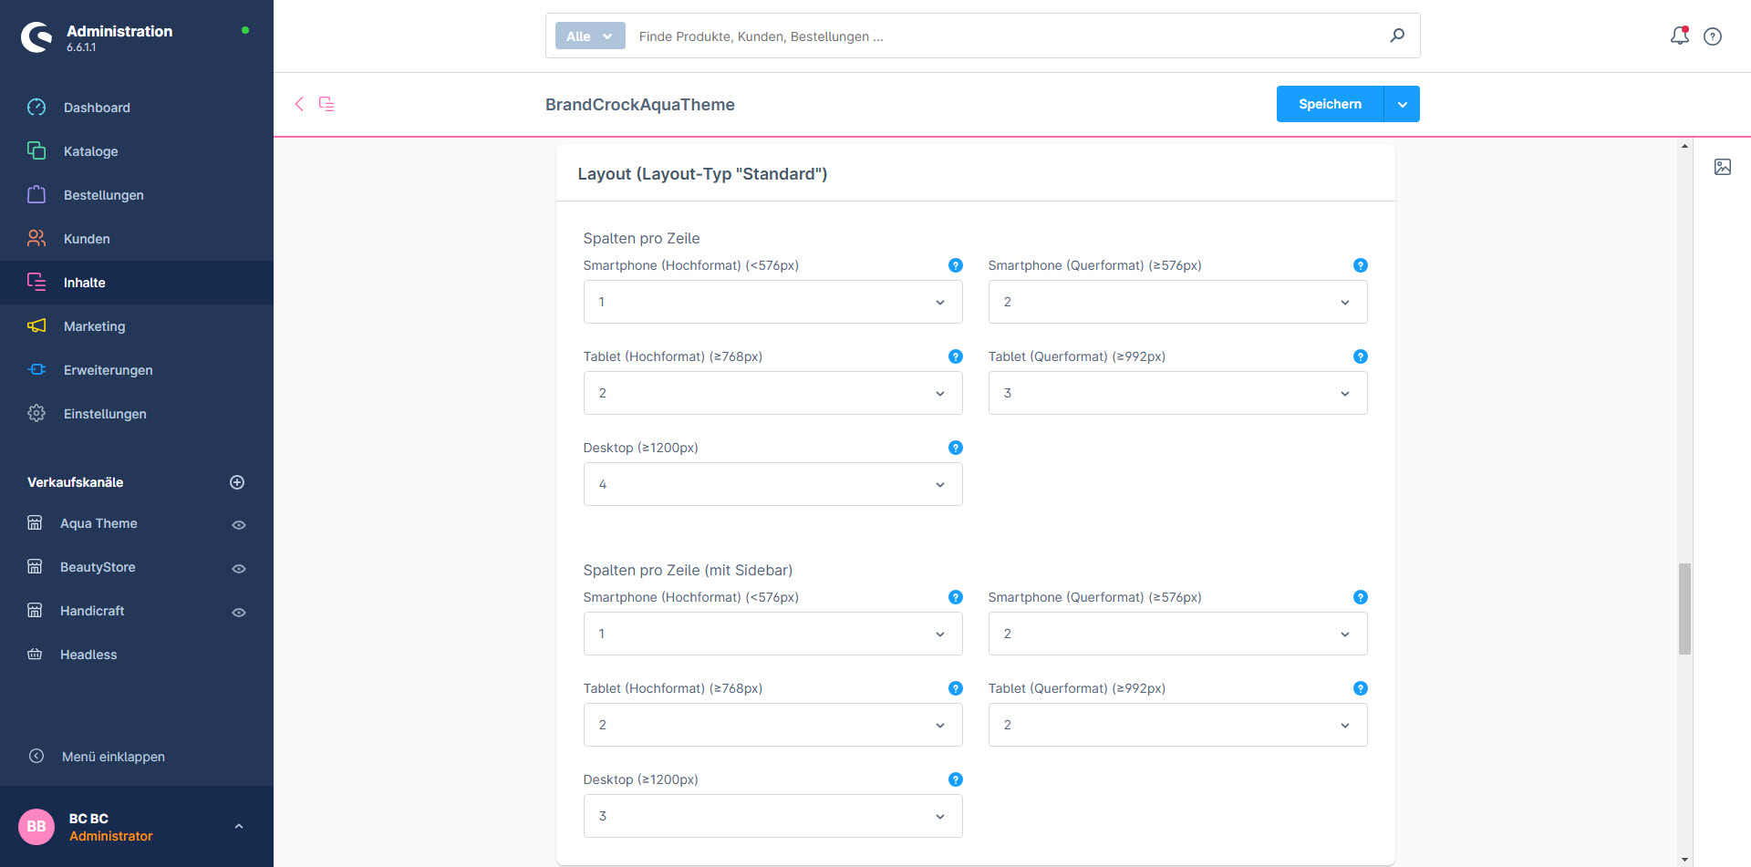Open the Einstellungen menu item
The height and width of the screenshot is (867, 1751).
[x=105, y=414]
